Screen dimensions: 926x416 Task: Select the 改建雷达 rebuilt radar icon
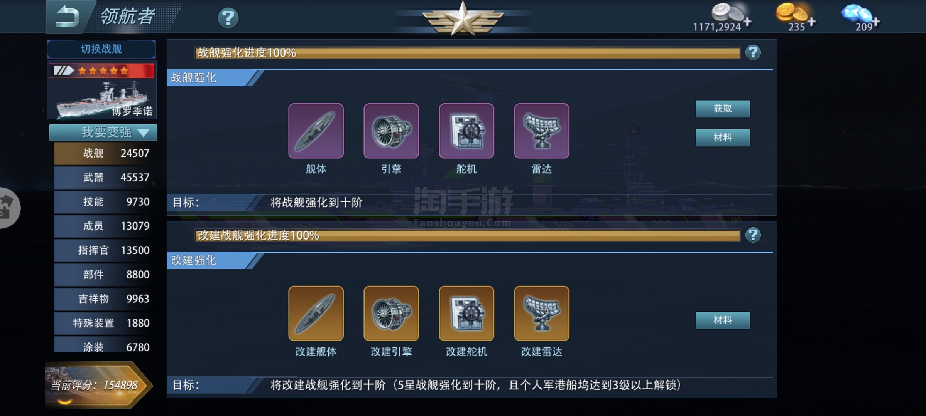click(x=541, y=313)
